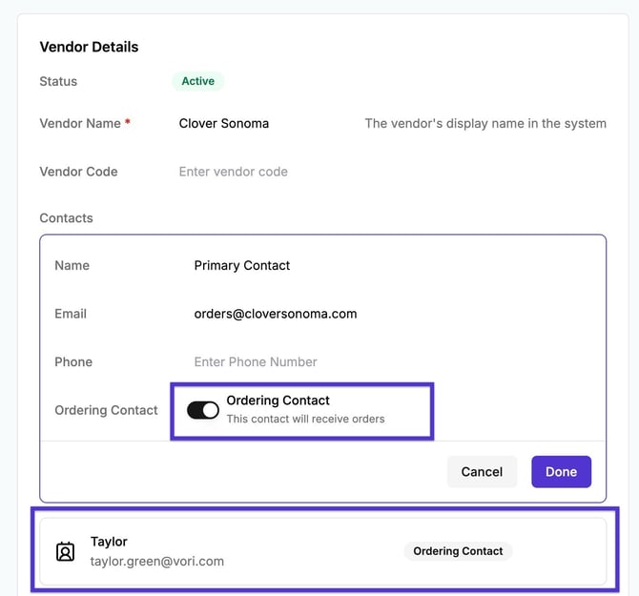Image resolution: width=639 pixels, height=596 pixels.
Task: Click the bold Ordering Contact toggle label
Action: tap(278, 401)
